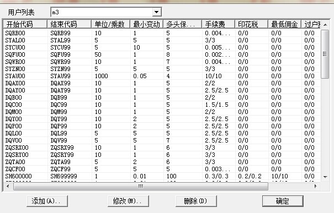Select the ZQTA00 row
334x213 pixels.
(162, 162)
